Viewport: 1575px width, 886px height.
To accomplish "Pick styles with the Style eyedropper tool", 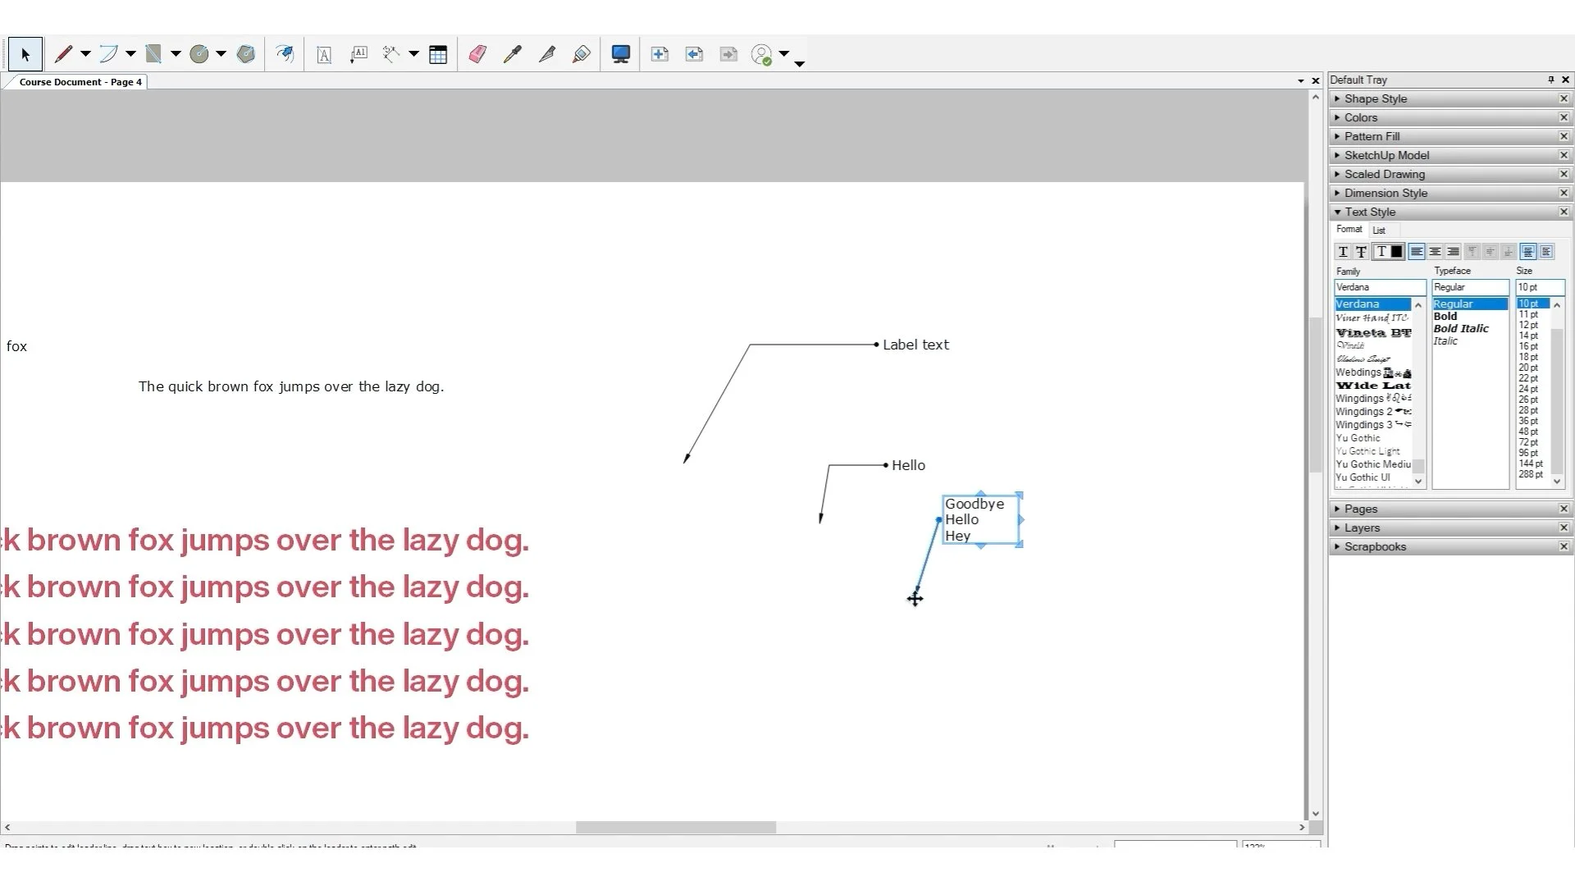I will 514,54.
